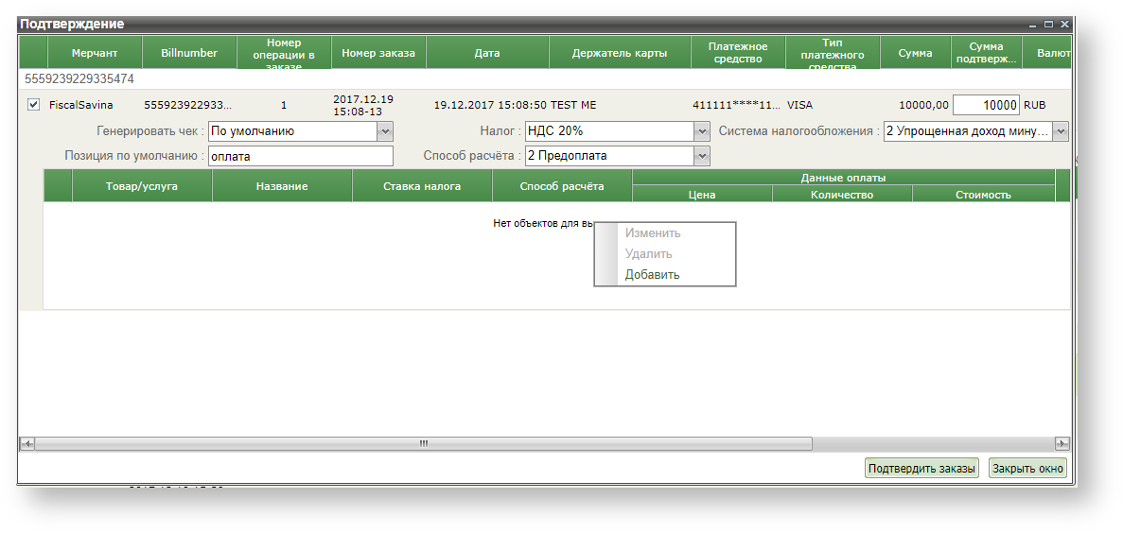The height and width of the screenshot is (533, 1123).
Task: Open the Система налогообложения dropdown
Action: point(1061,131)
